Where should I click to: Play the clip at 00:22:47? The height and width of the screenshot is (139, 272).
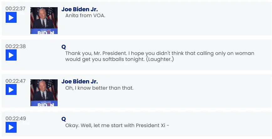coord(11,90)
